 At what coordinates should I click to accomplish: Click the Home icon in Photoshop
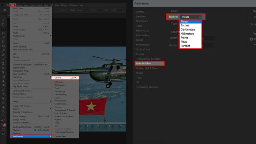pyautogui.click(x=5, y=10)
